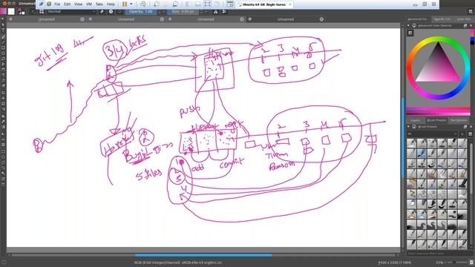475x267 pixels.
Task: Toggle vertical mirror tool
Action: tap(224, 12)
